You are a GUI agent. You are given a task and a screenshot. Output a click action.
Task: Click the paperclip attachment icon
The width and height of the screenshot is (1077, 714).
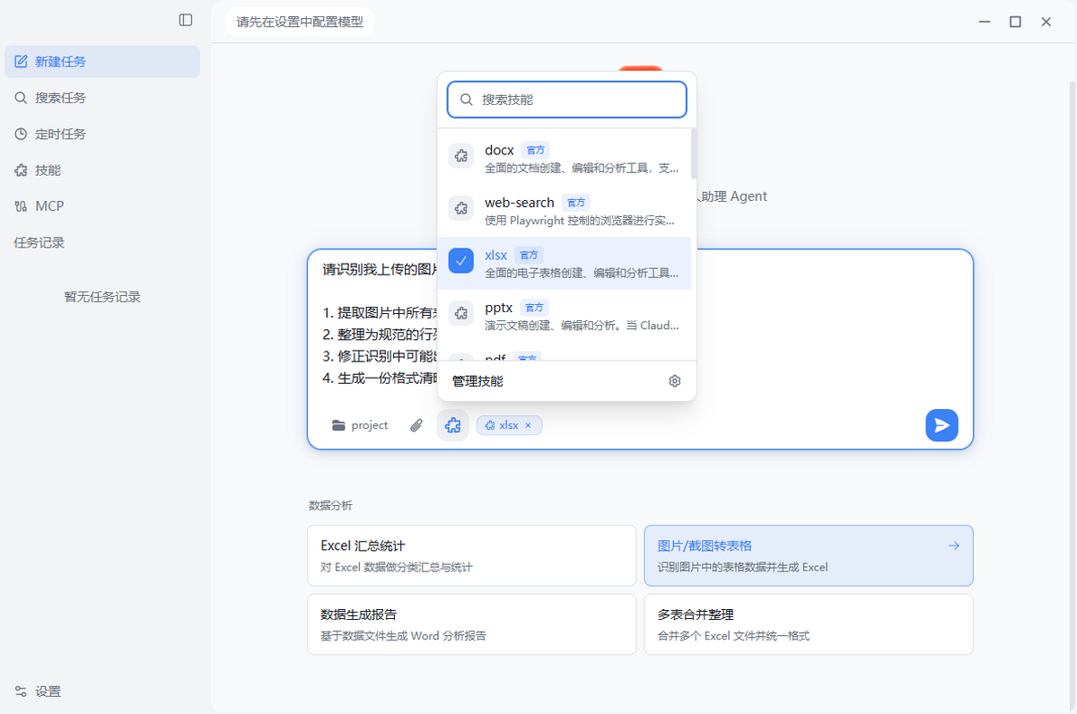click(x=416, y=425)
